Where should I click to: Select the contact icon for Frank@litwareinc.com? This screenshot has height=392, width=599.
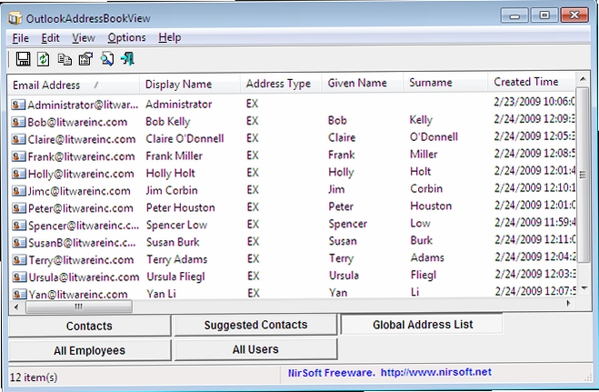[19, 156]
